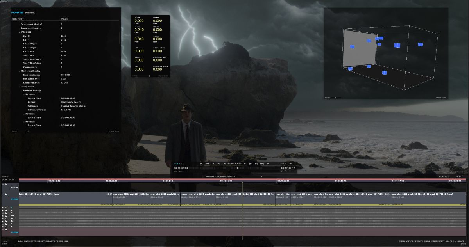Step one frame backward
469x247 pixels.
[x=219, y=163]
